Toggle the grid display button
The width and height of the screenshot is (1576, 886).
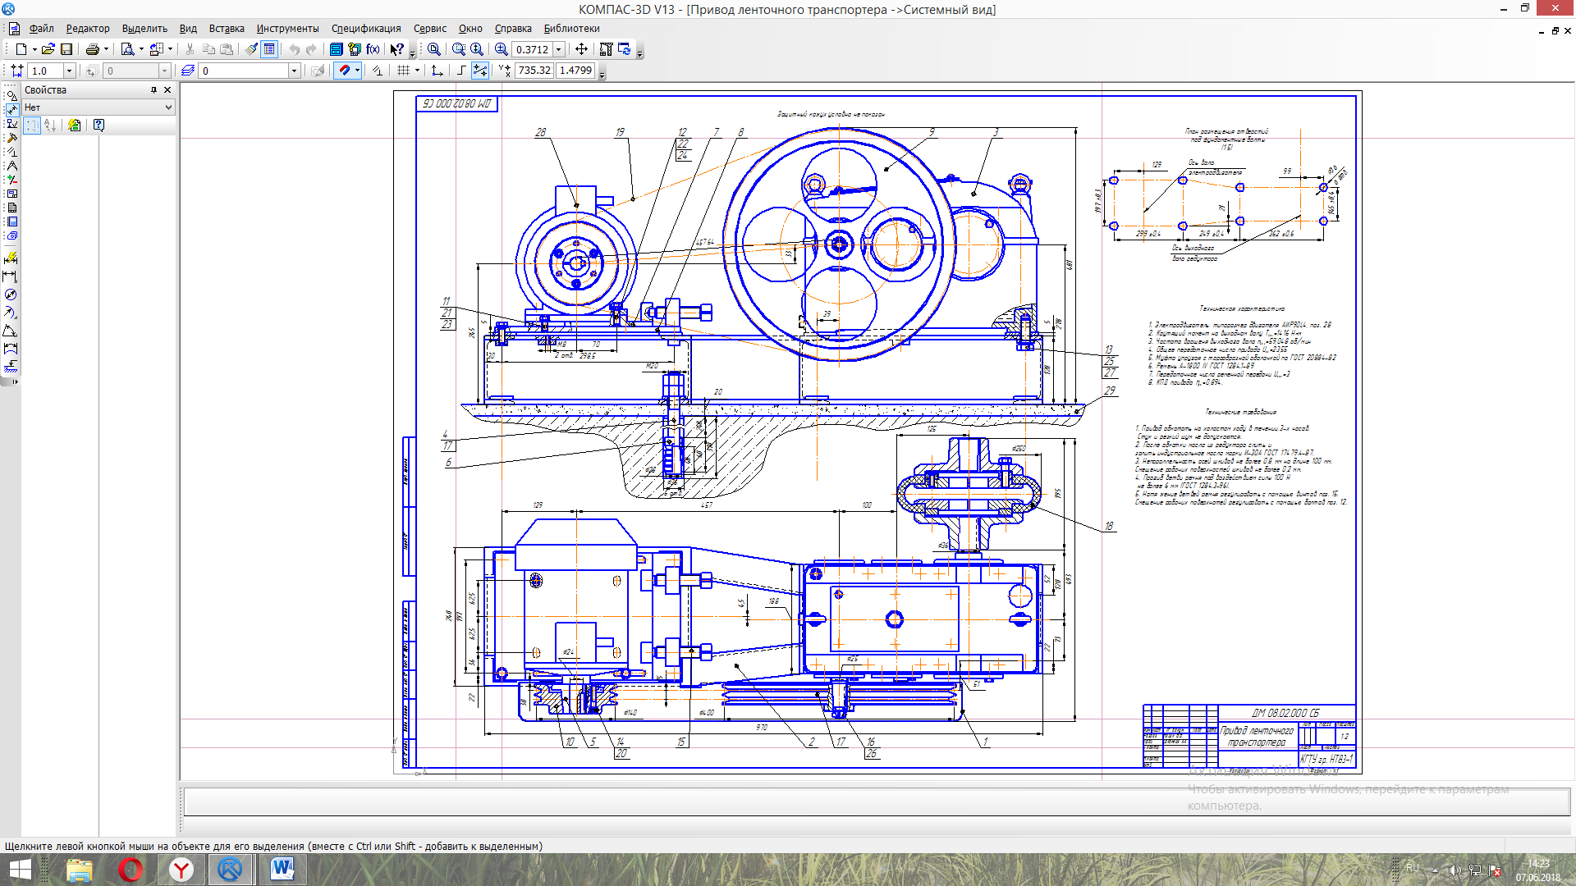click(x=403, y=71)
